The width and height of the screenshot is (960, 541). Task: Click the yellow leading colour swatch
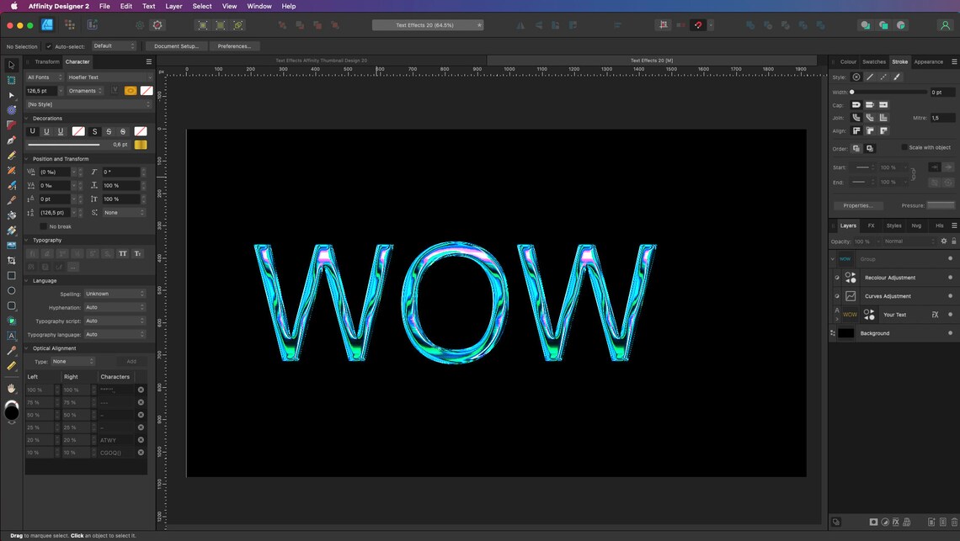pyautogui.click(x=141, y=144)
